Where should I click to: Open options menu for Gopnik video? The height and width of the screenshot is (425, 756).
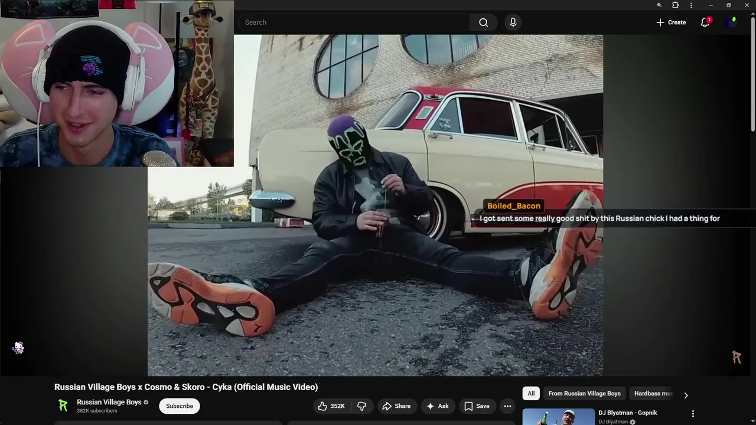coord(693,414)
